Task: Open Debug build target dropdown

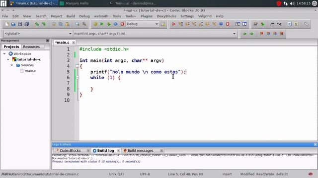Action: coord(142,24)
